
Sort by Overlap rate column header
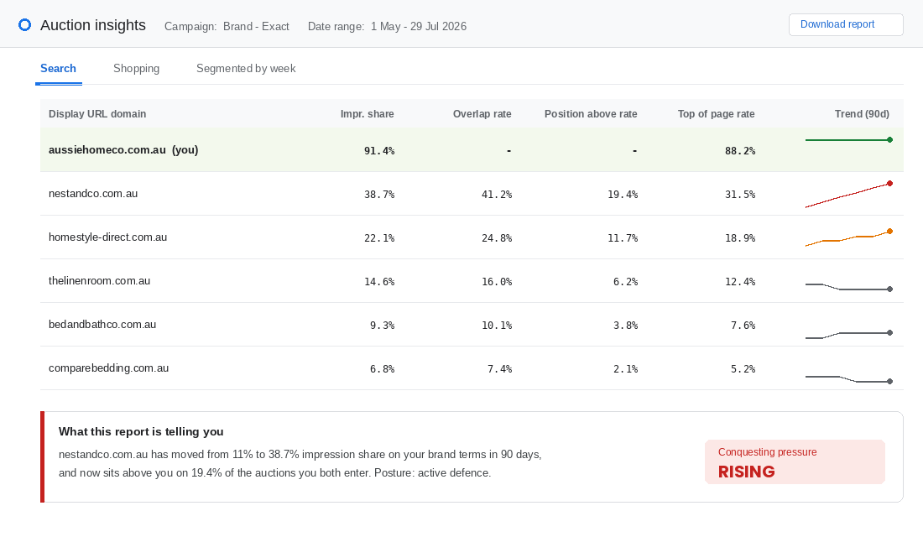pos(482,113)
